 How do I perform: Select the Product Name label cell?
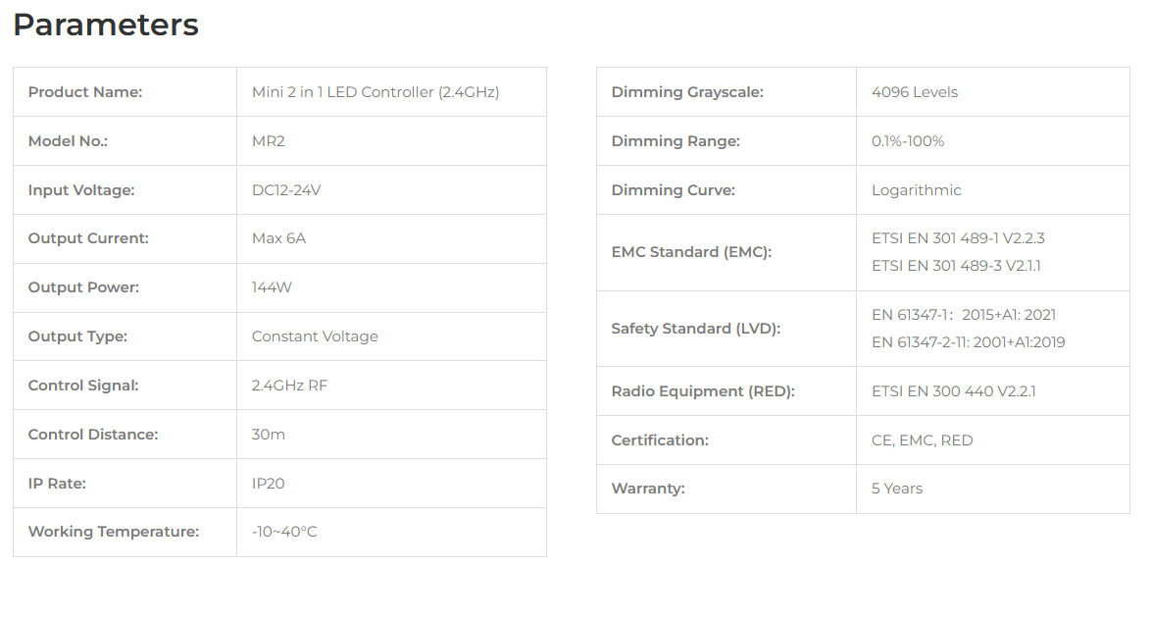click(125, 92)
